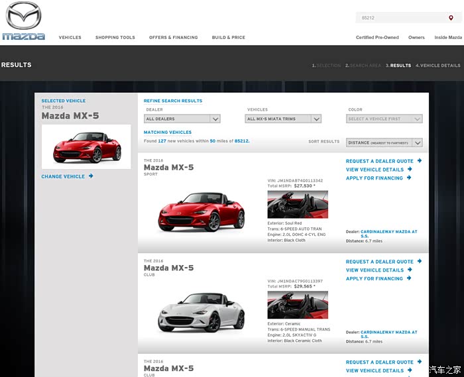Open the All Dealers dropdown
This screenshot has height=377, width=464.
182,119
